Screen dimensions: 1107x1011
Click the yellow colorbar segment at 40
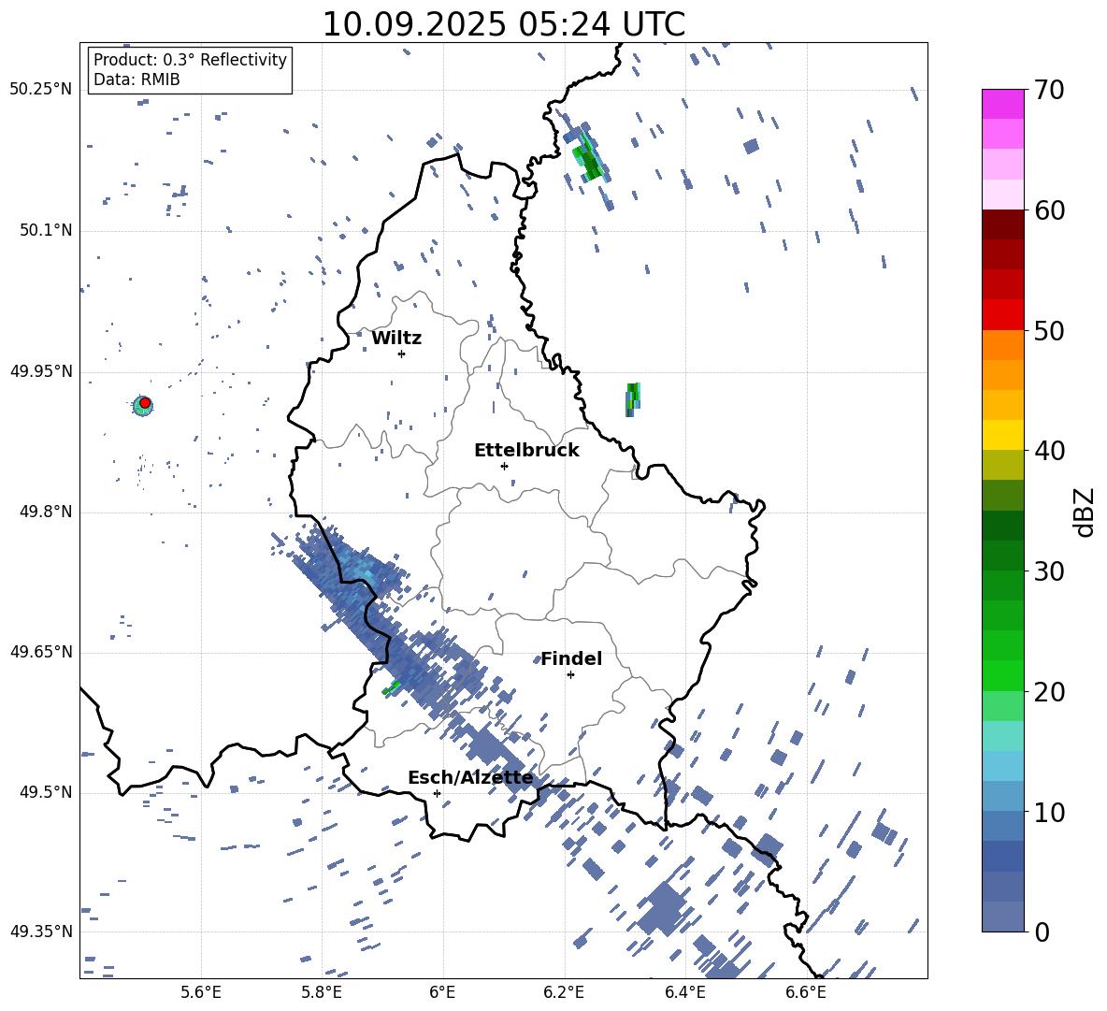[1002, 435]
